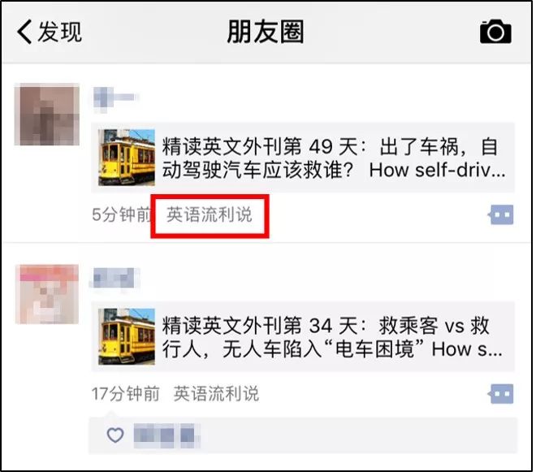Open article 精读英文外刊第 49 天

pyautogui.click(x=303, y=158)
